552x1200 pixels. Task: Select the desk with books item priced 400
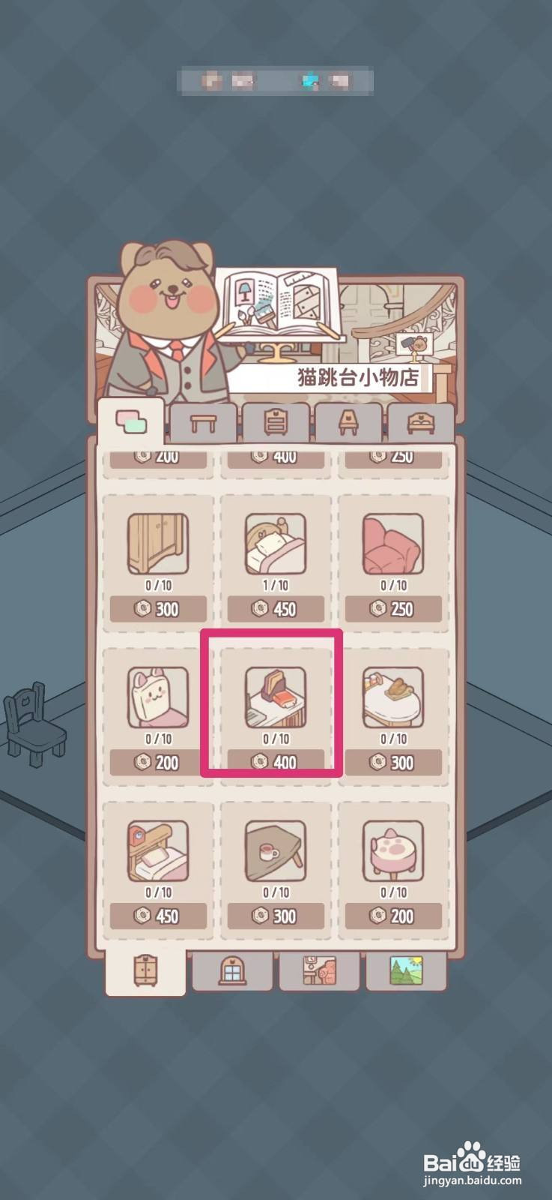pos(276,697)
